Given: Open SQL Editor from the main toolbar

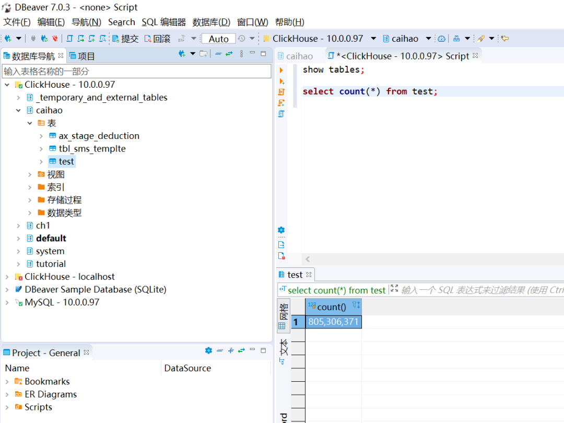Looking at the screenshot, I should pyautogui.click(x=70, y=39).
